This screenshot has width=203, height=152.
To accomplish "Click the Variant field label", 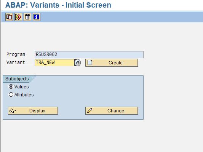I will tap(16, 62).
